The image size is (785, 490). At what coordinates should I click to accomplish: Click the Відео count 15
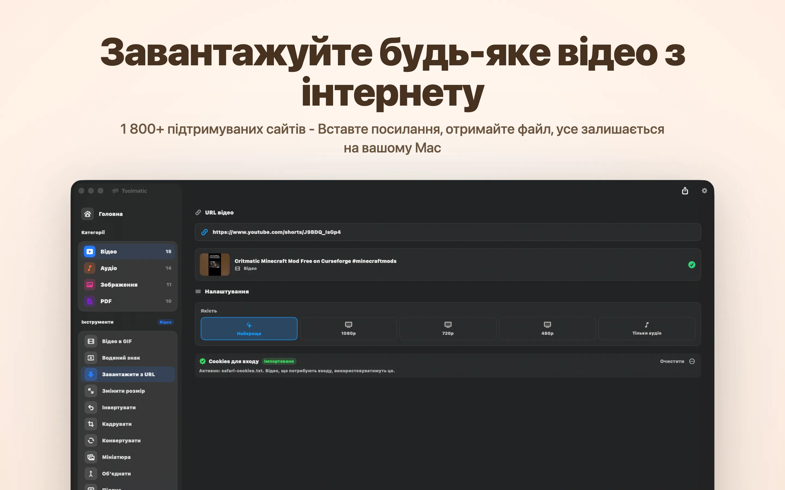168,252
